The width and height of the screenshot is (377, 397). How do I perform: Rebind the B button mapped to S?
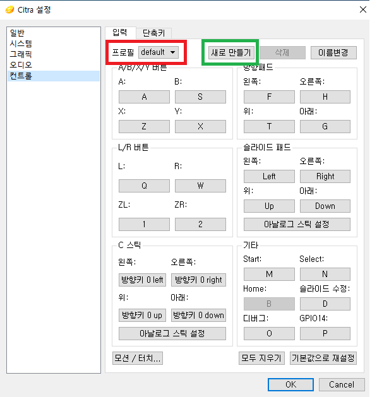[x=200, y=97]
